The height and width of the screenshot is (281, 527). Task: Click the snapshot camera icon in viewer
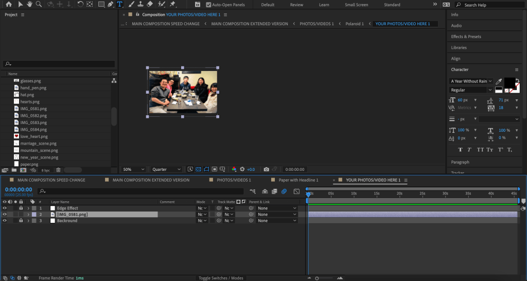(266, 169)
